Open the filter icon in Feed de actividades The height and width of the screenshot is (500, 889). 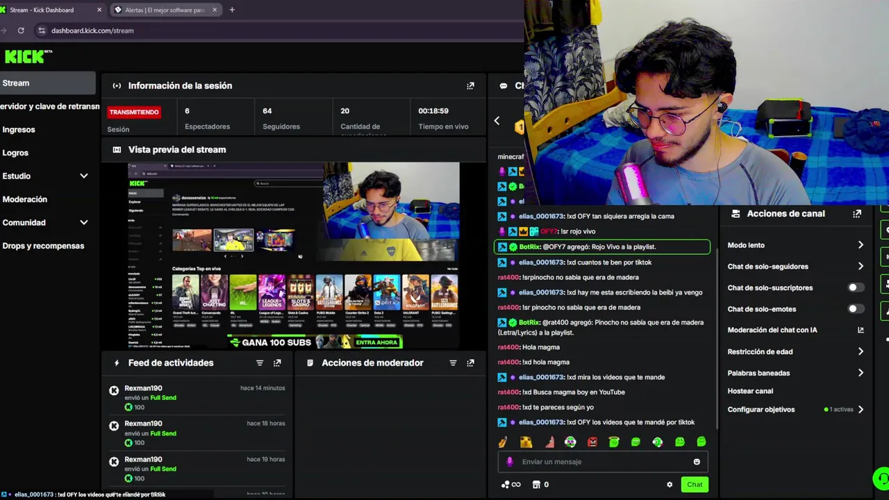click(x=260, y=362)
